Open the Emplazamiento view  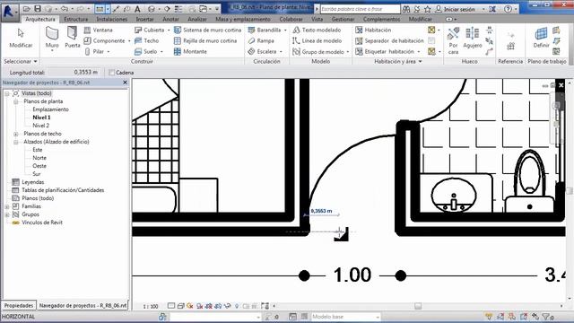50,109
